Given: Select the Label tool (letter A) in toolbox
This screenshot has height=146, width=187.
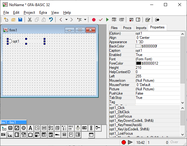Looking at the screenshot, I should 30,128.
